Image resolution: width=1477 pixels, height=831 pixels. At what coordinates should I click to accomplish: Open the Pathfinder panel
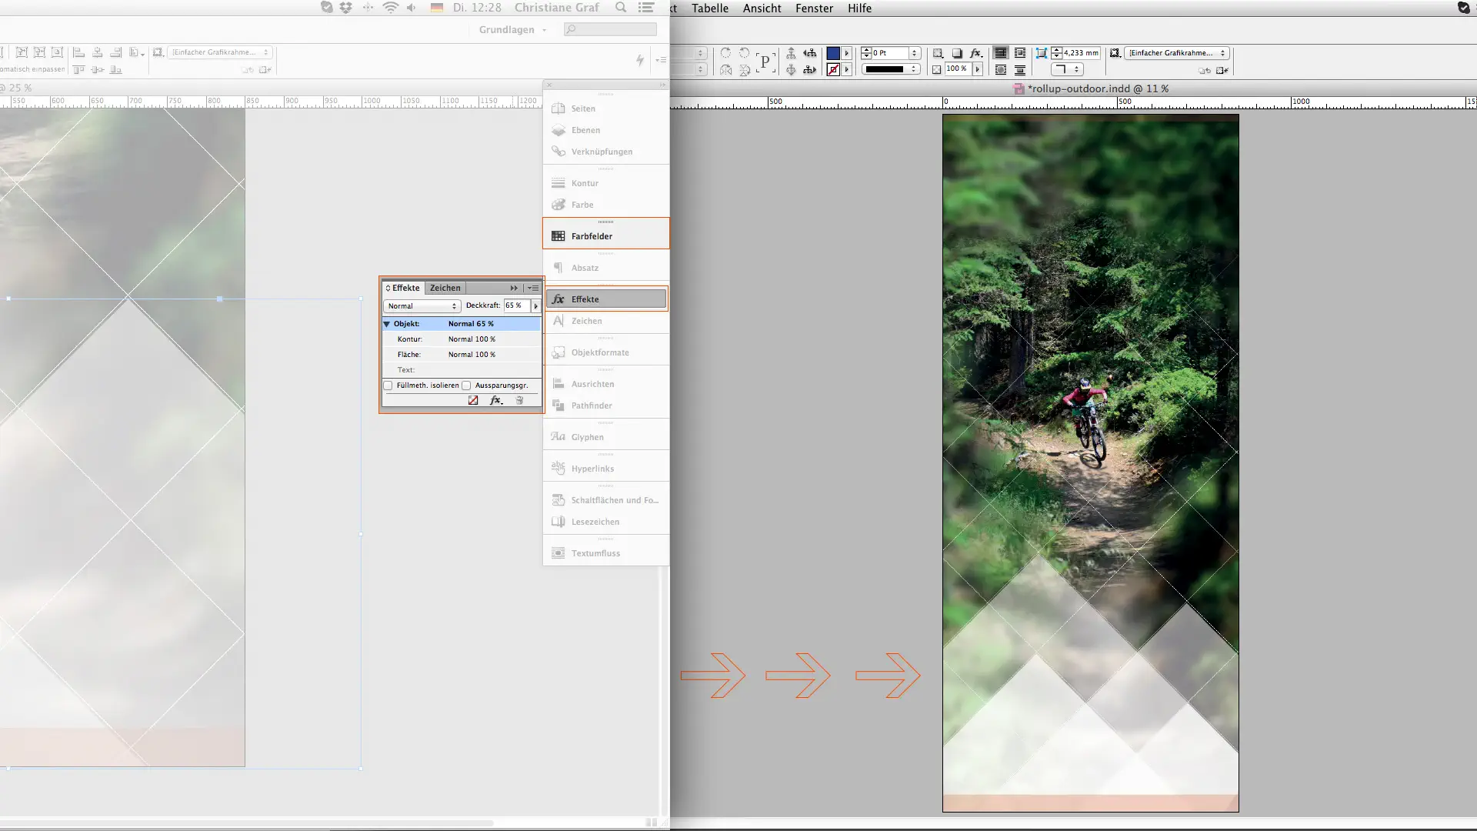591,405
